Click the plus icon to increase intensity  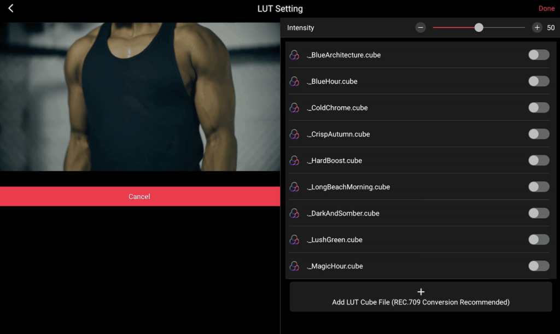(537, 28)
